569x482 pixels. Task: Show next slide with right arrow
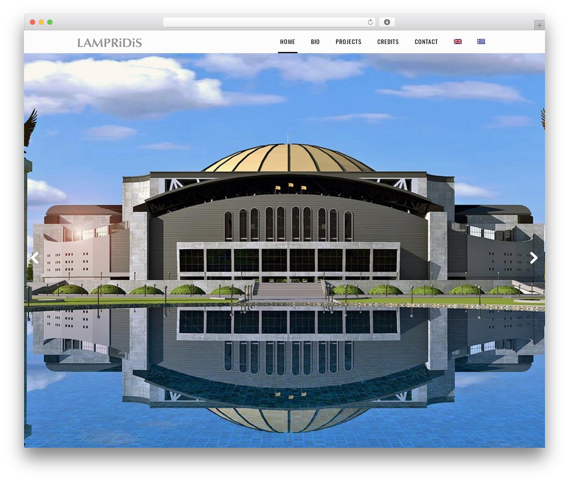coord(533,257)
